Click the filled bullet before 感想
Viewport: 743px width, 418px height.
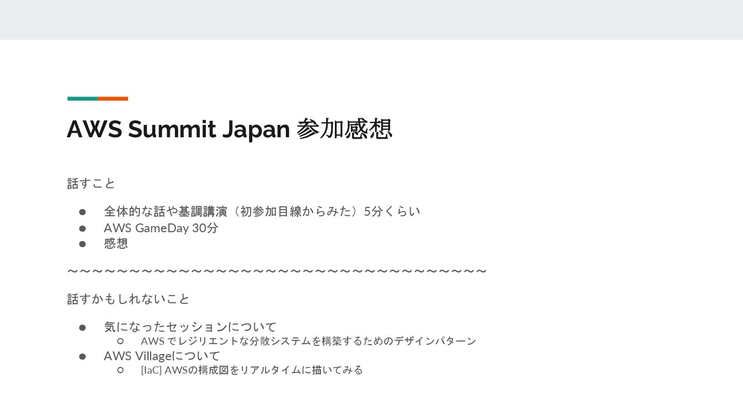coord(82,244)
